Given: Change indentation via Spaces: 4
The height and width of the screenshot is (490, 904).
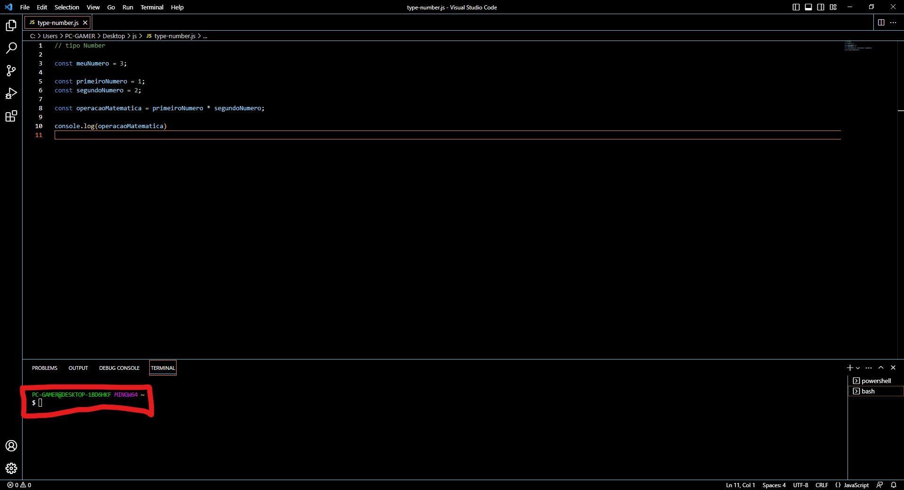Looking at the screenshot, I should [774, 485].
